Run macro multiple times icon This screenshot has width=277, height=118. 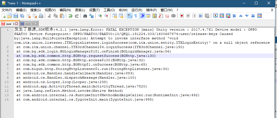click(x=201, y=16)
